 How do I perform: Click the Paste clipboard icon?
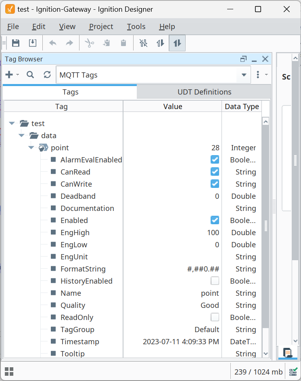(x=123, y=43)
